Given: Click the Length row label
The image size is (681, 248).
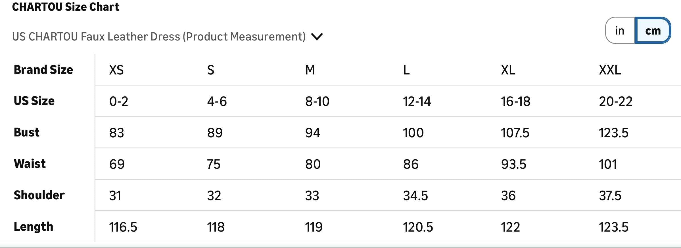Looking at the screenshot, I should click(34, 226).
